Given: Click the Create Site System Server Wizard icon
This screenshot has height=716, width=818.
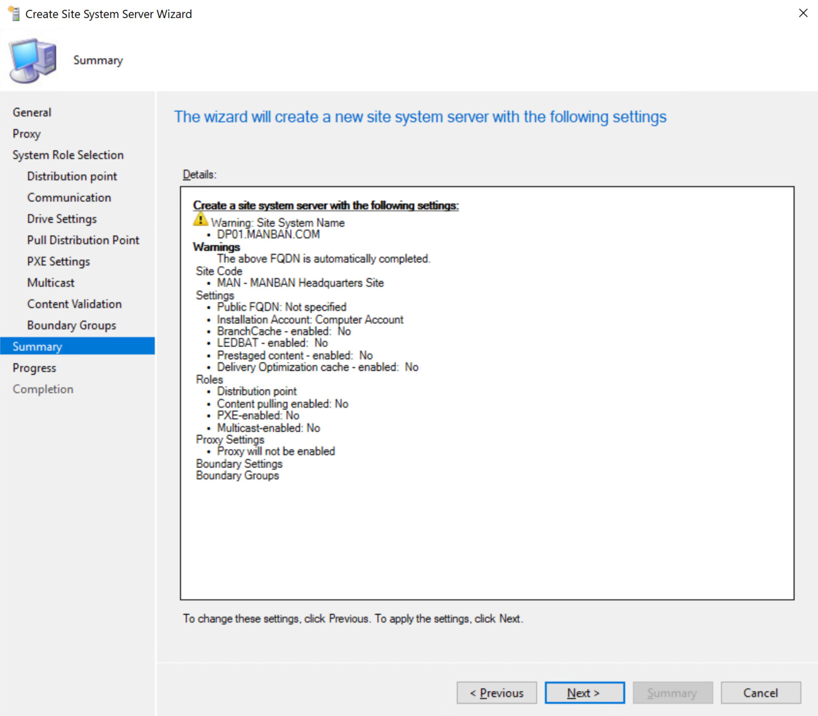Looking at the screenshot, I should click(14, 13).
